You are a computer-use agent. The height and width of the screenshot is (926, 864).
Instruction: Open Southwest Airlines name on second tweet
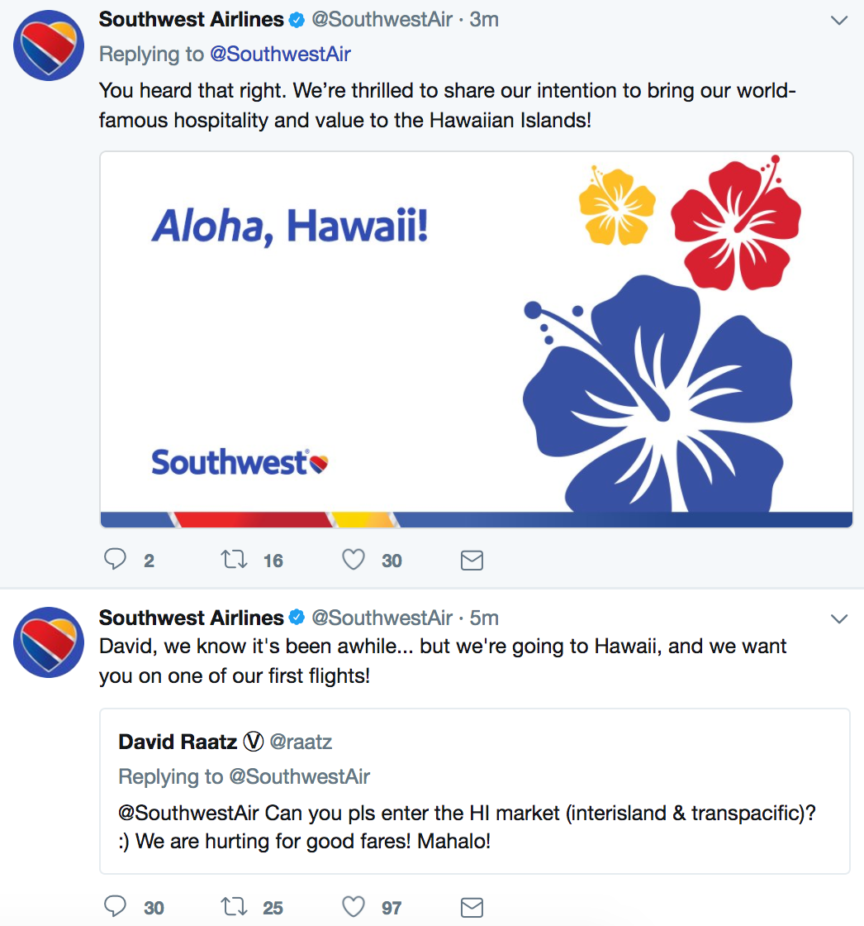pos(191,618)
